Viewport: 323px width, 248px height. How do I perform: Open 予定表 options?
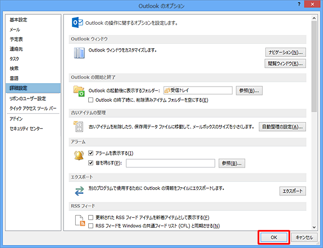click(33, 39)
